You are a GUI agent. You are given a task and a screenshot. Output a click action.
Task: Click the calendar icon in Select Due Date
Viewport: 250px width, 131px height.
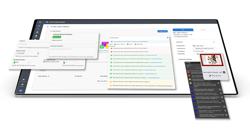coord(38,54)
